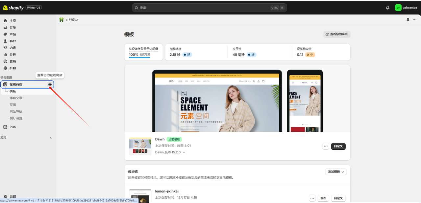This screenshot has height=203, width=421.
Task: Click the Shopify logo in top bar
Action: tap(13, 8)
